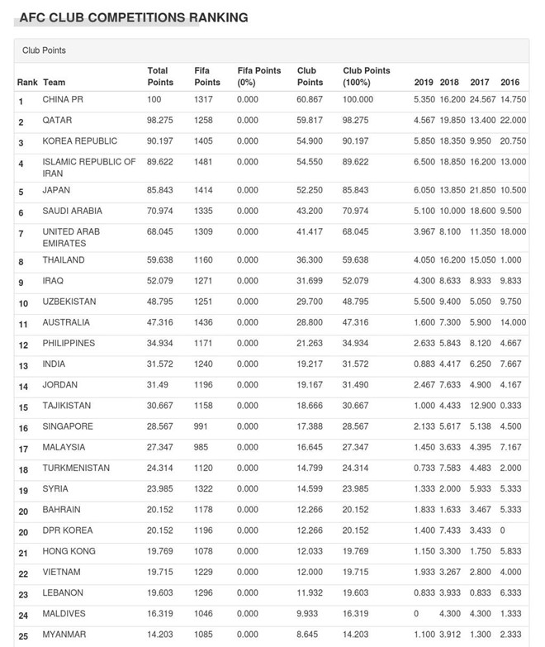Click the AFC CLUB COMPETITIONS RANKING heading
The width and height of the screenshot is (545, 647).
(x=133, y=17)
